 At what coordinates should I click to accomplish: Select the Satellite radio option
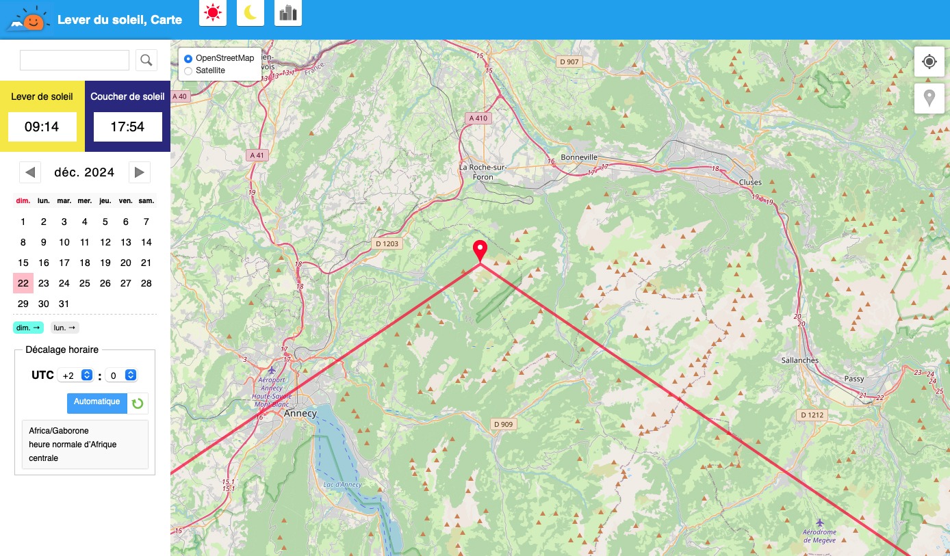click(x=188, y=70)
